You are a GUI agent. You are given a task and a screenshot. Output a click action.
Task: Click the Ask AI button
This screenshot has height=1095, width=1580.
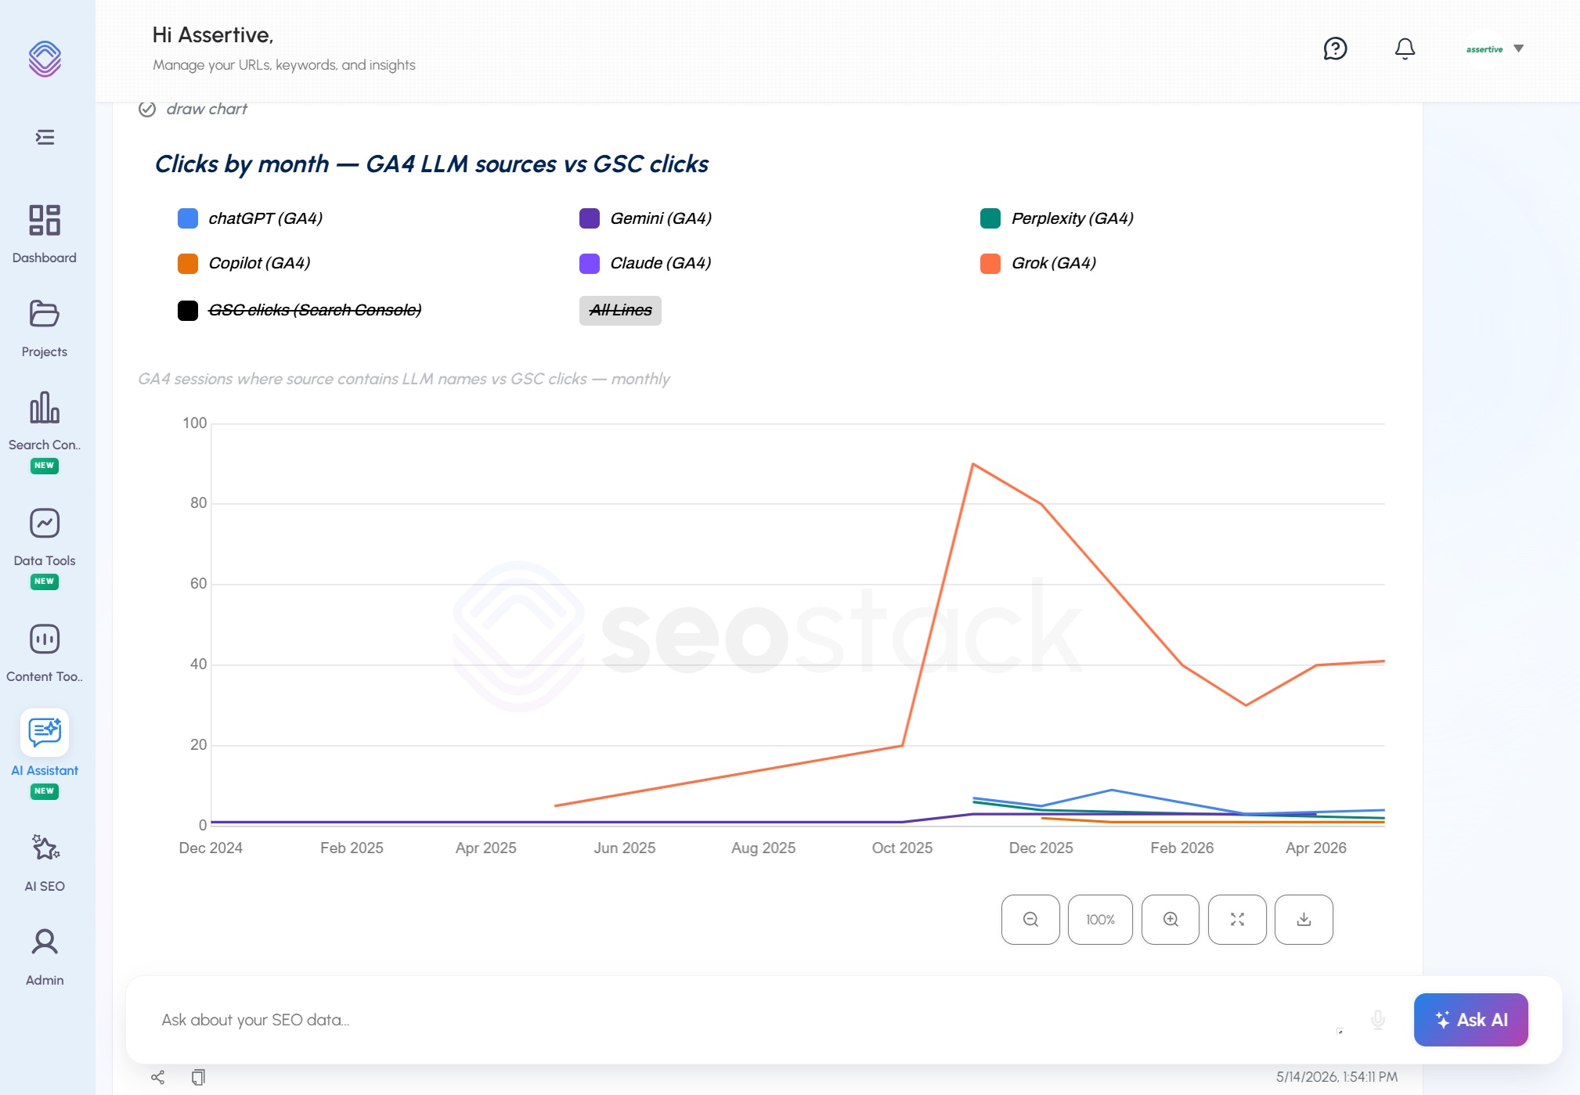click(x=1471, y=1020)
